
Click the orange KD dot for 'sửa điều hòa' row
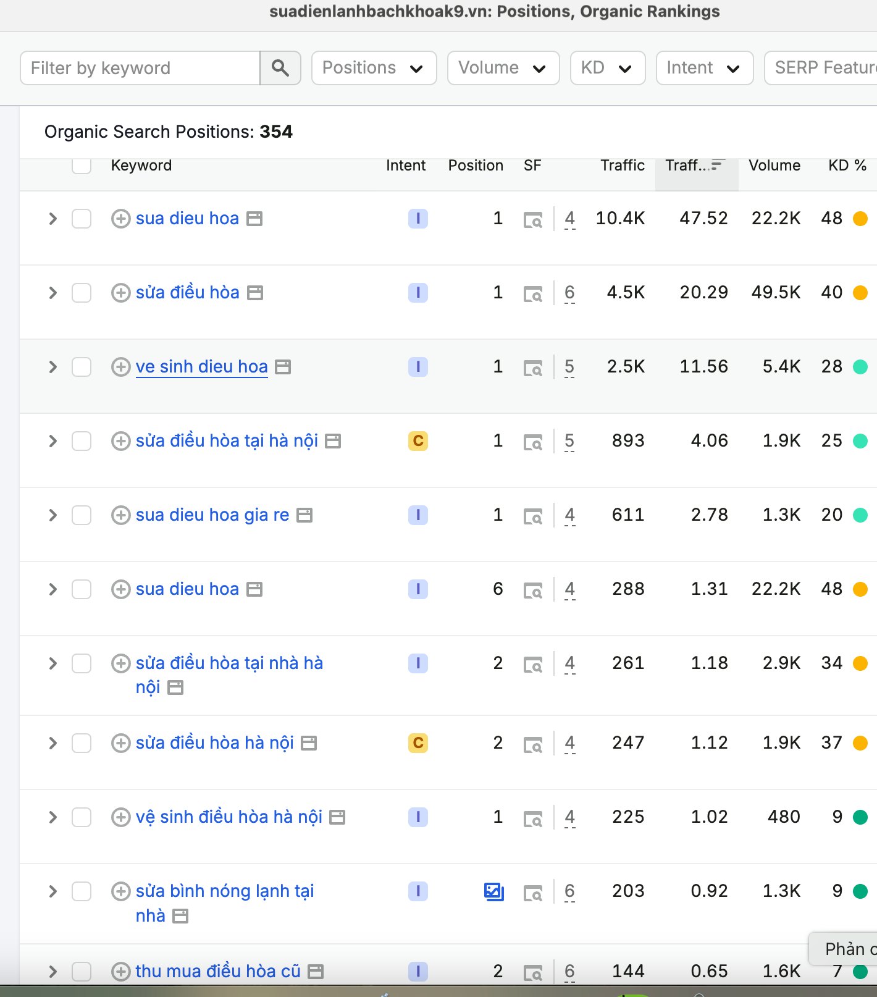pyautogui.click(x=860, y=293)
